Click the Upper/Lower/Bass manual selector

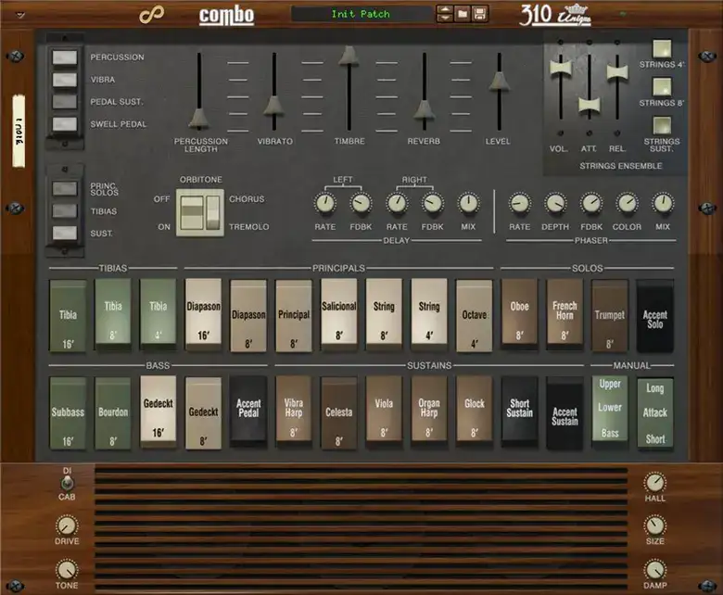(x=610, y=411)
